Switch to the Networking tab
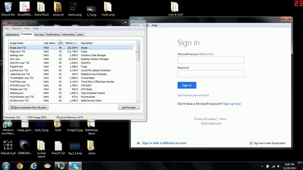 [x=68, y=34]
